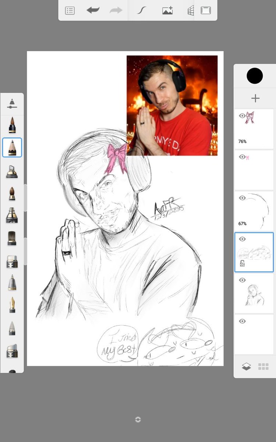Select the highlighted pencil brush

coord(12,147)
